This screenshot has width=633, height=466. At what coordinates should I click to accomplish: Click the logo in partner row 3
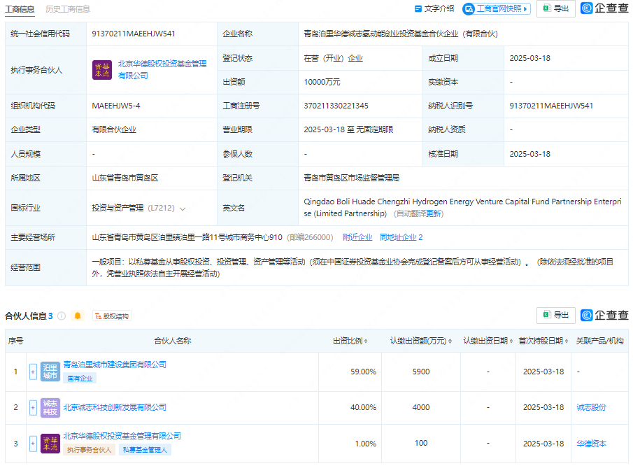pyautogui.click(x=50, y=444)
